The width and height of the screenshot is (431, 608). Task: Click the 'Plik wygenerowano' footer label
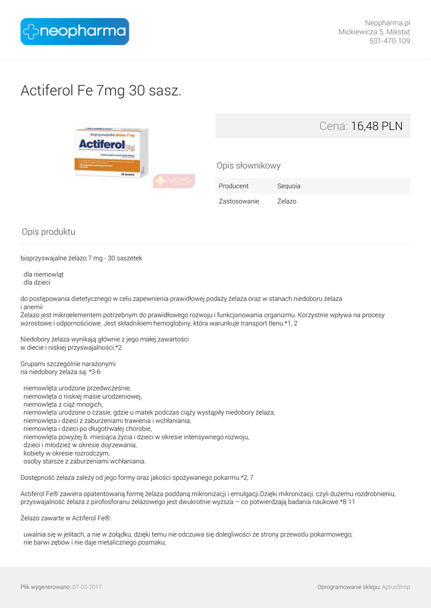click(46, 587)
